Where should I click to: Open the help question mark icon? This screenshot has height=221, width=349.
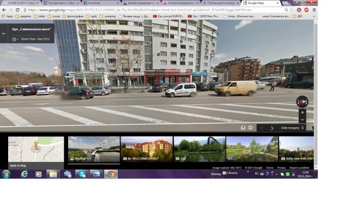(243, 128)
